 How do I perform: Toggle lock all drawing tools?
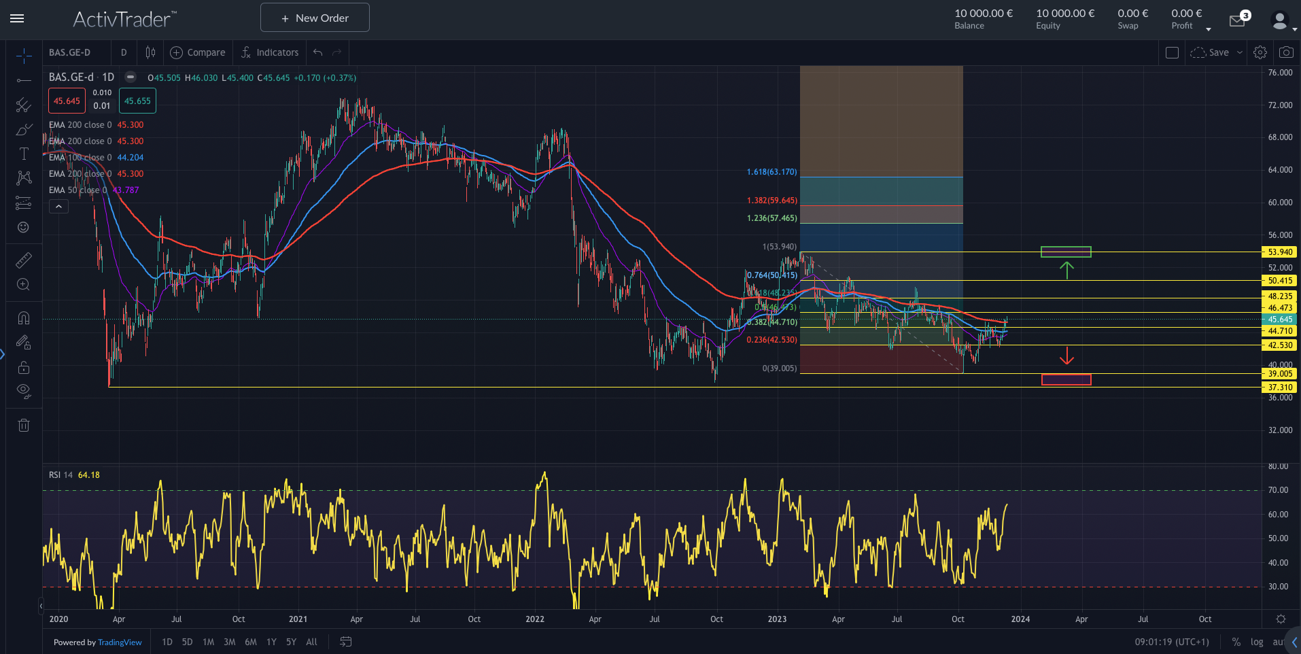coord(23,367)
